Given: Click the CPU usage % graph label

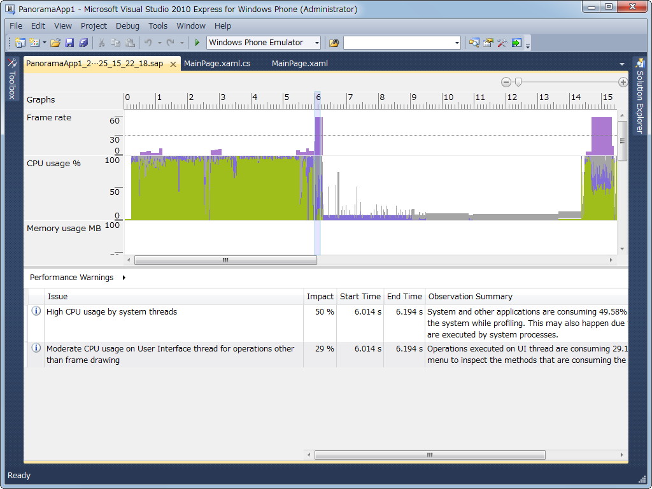Looking at the screenshot, I should click(x=53, y=164).
